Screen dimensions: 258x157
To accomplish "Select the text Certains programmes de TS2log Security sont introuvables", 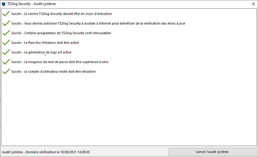I will [61, 33].
